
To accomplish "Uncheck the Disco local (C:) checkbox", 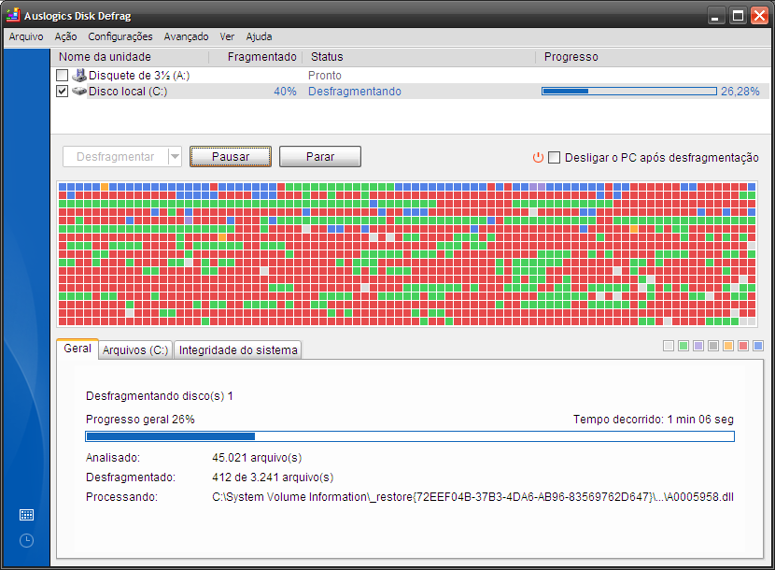I will 62,92.
